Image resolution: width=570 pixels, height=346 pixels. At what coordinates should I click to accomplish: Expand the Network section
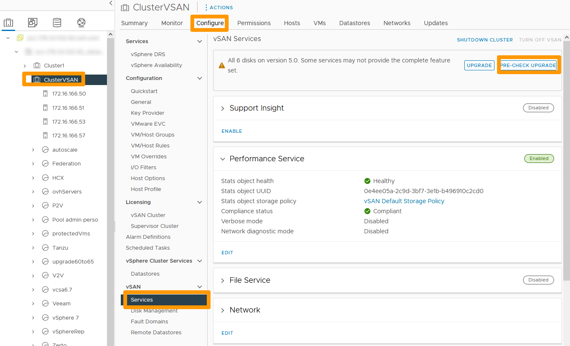(x=222, y=310)
